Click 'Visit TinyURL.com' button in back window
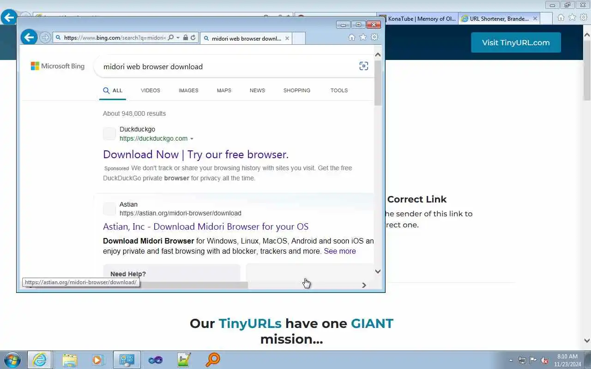This screenshot has width=591, height=369. click(516, 42)
